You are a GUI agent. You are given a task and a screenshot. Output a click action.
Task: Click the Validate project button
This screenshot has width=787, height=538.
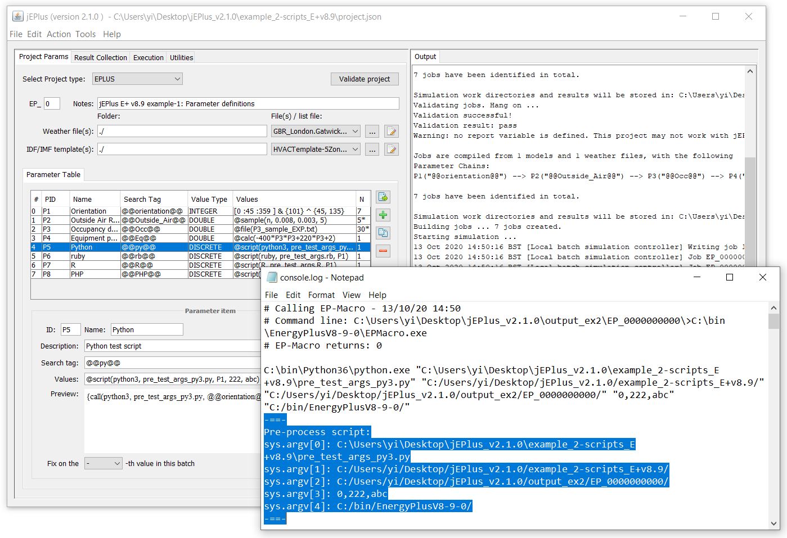(365, 79)
